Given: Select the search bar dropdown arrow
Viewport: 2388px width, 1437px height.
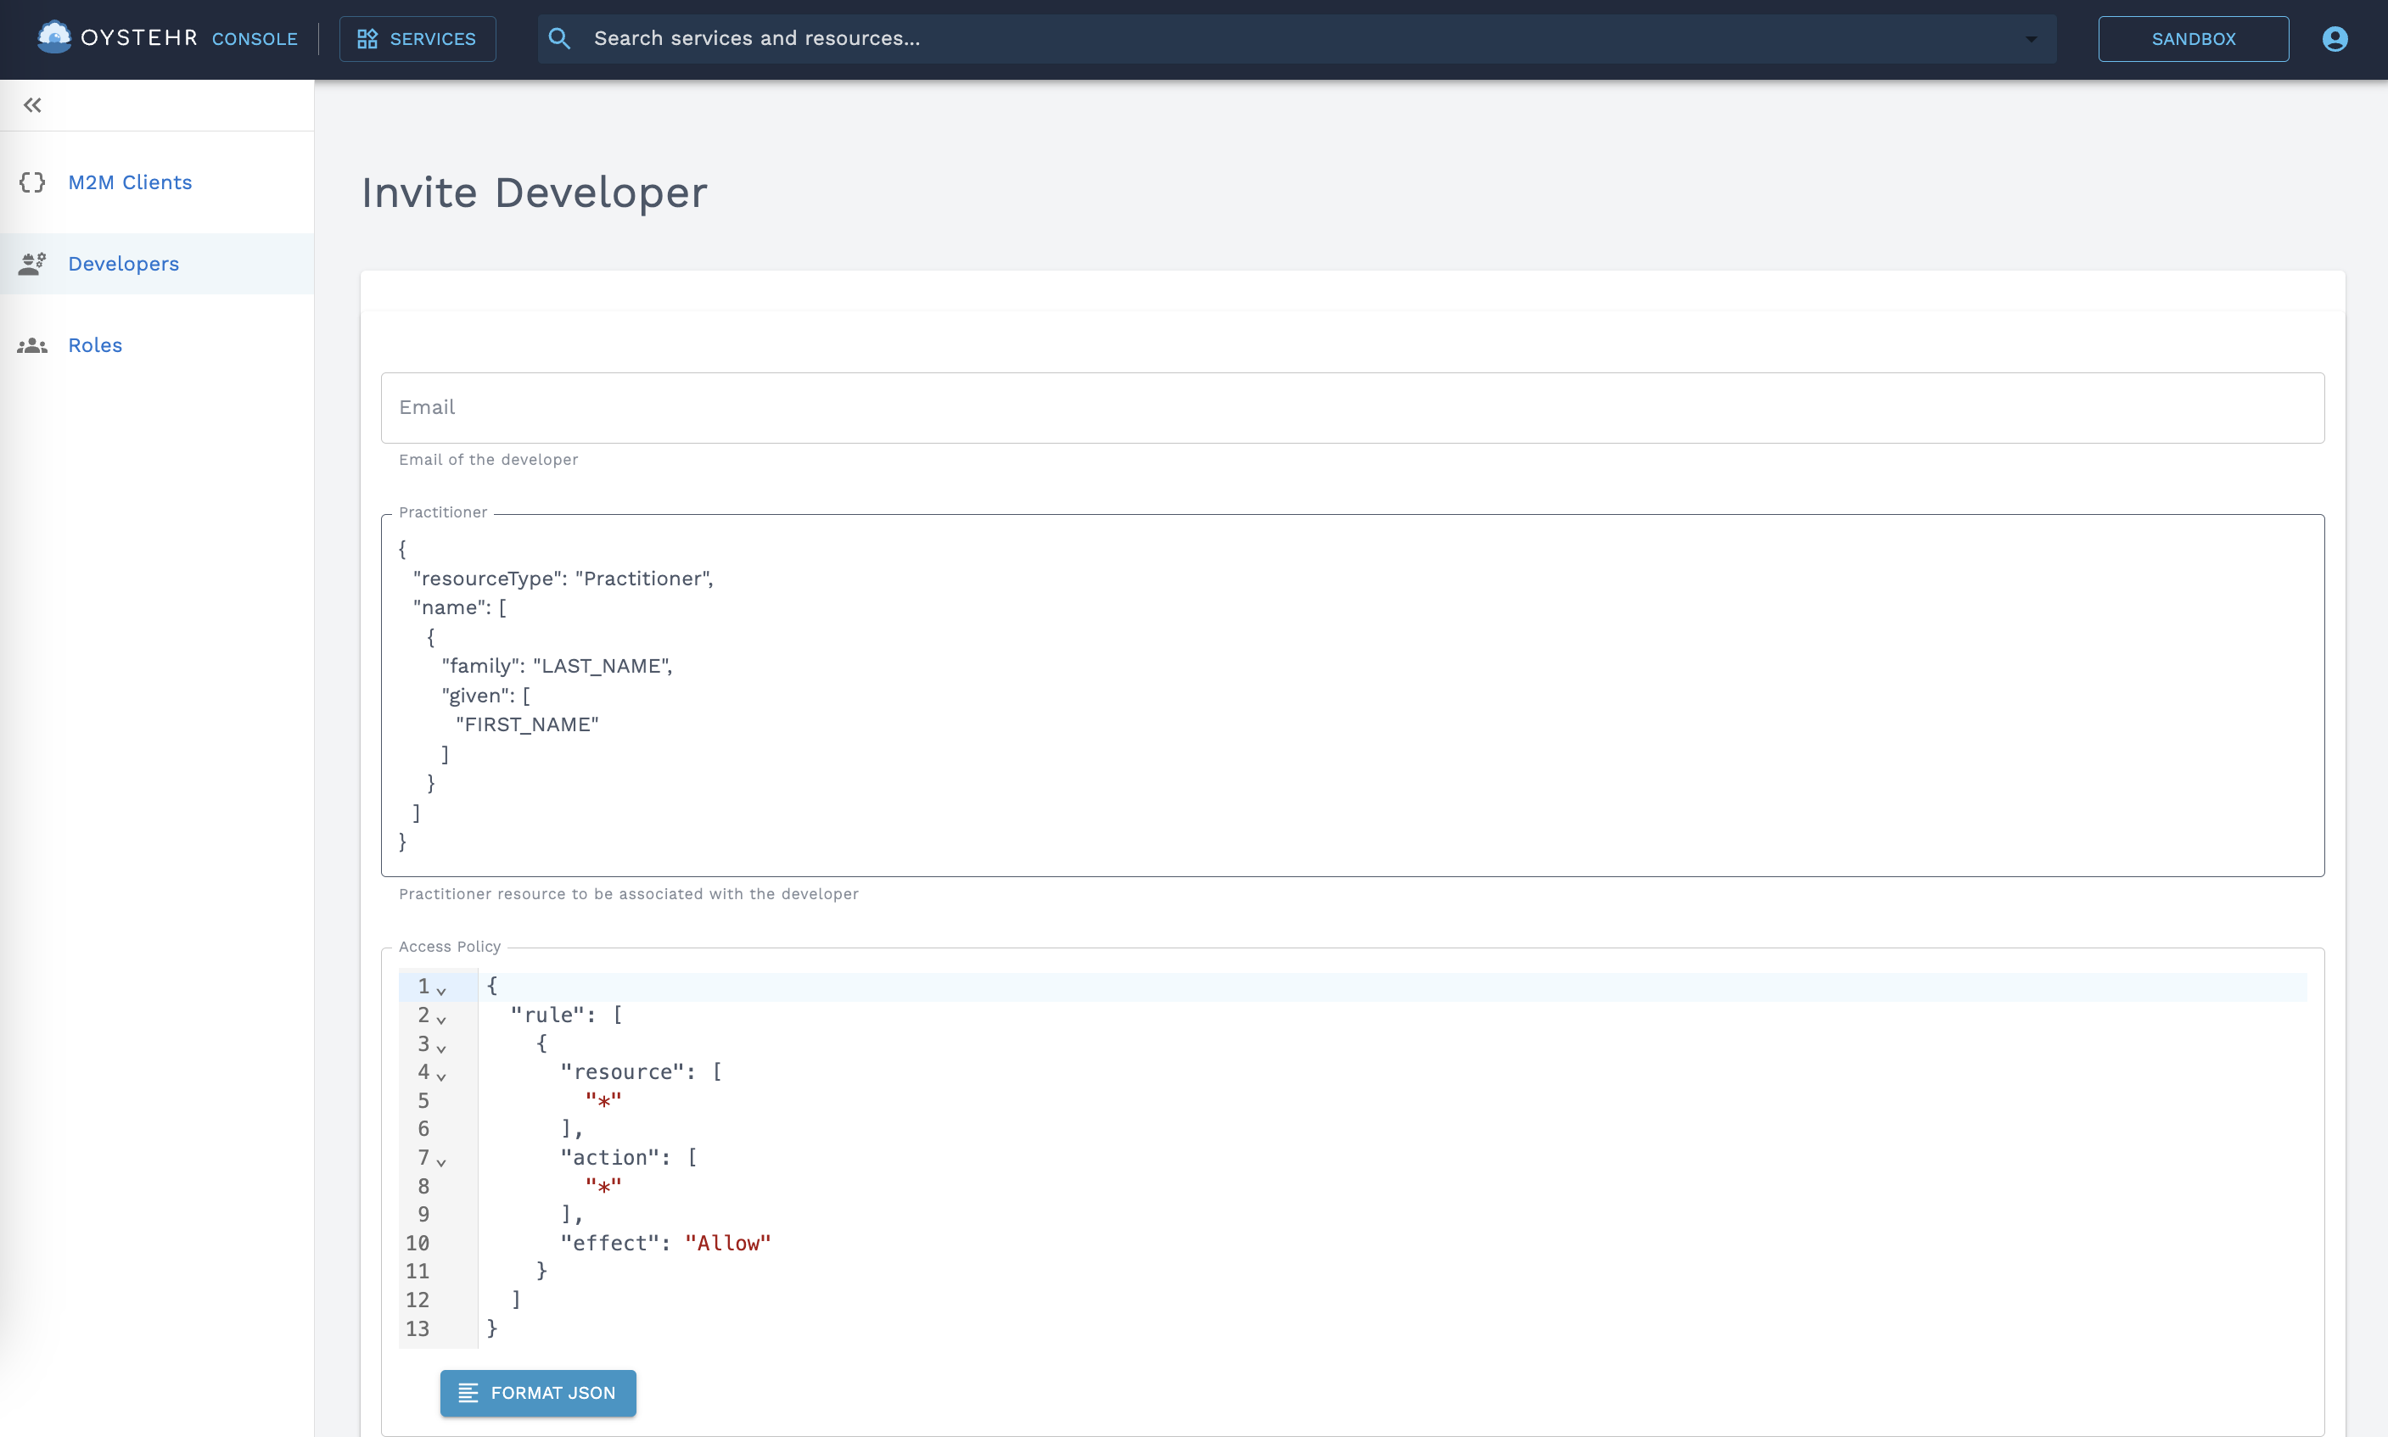Looking at the screenshot, I should [2032, 39].
